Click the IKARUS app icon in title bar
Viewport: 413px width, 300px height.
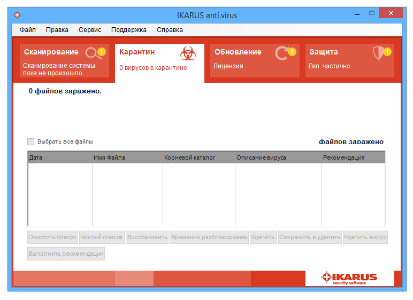17,15
